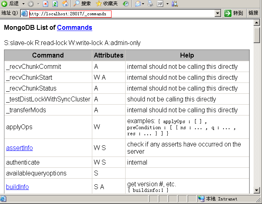Open Favorites with the star icon
This screenshot has width=262, height=204.
(x=99, y=4)
